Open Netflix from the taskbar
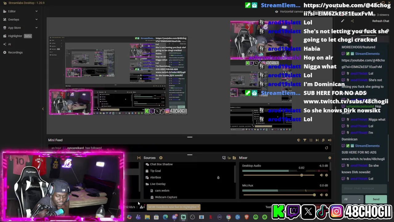Screen dimensions: 394x222 pos(211,217)
